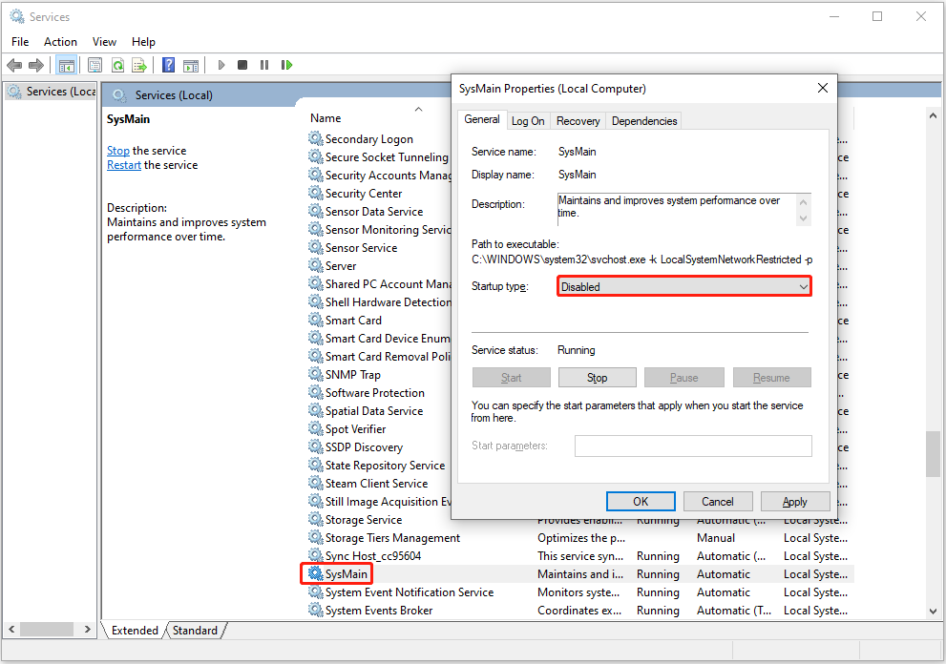Image resolution: width=946 pixels, height=664 pixels.
Task: Click the Restart the service link
Action: [x=124, y=165]
